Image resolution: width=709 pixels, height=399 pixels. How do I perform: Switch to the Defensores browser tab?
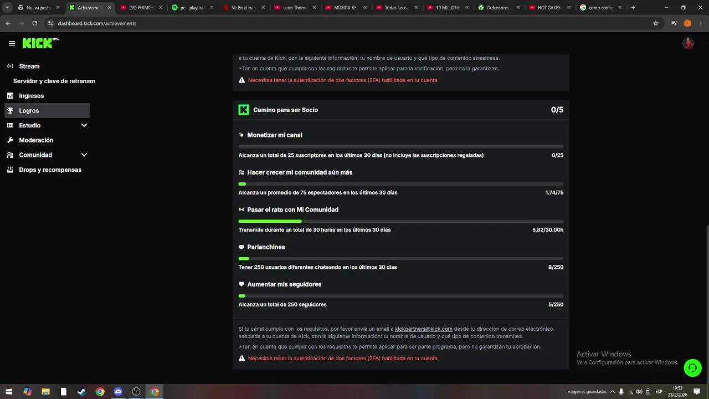[498, 8]
